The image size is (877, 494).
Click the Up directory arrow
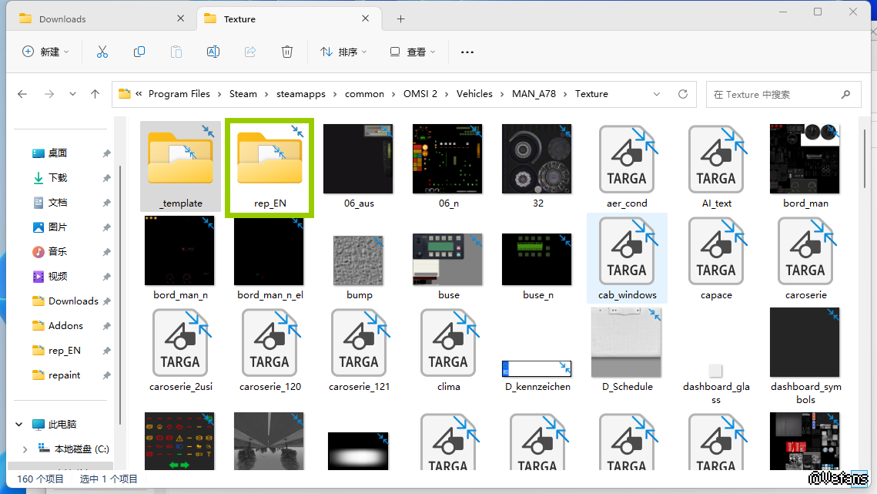95,94
